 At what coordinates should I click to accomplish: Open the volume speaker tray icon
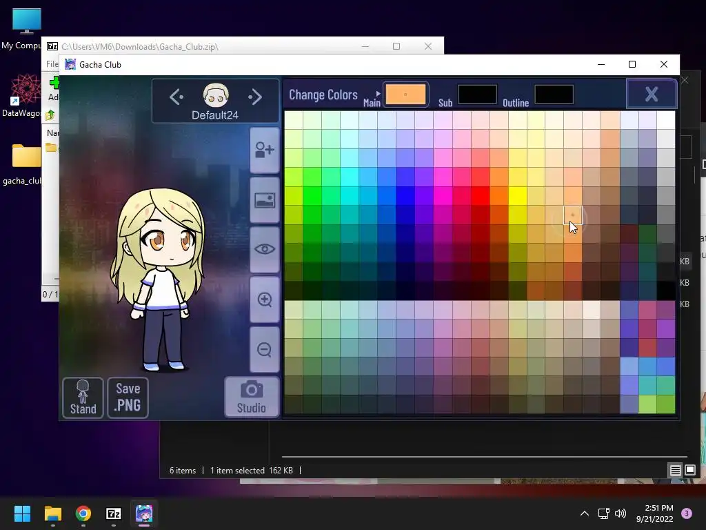pos(621,513)
